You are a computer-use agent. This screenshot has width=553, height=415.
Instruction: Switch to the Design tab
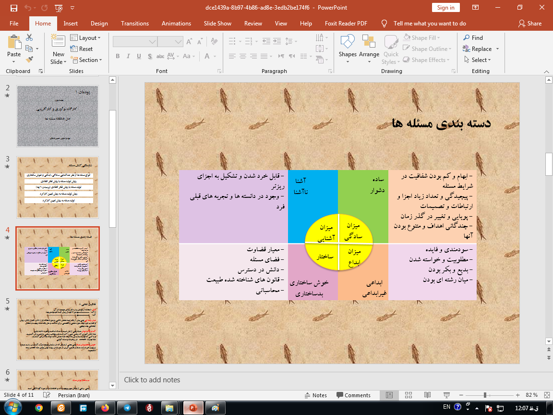99,24
